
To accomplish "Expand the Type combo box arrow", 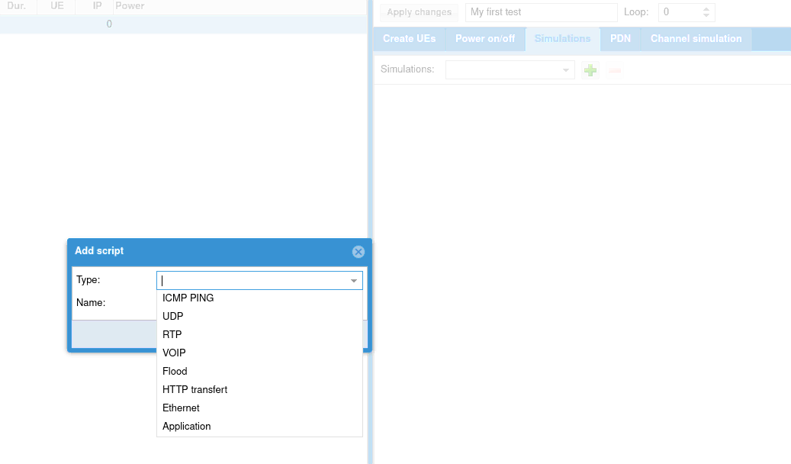I will pyautogui.click(x=354, y=281).
